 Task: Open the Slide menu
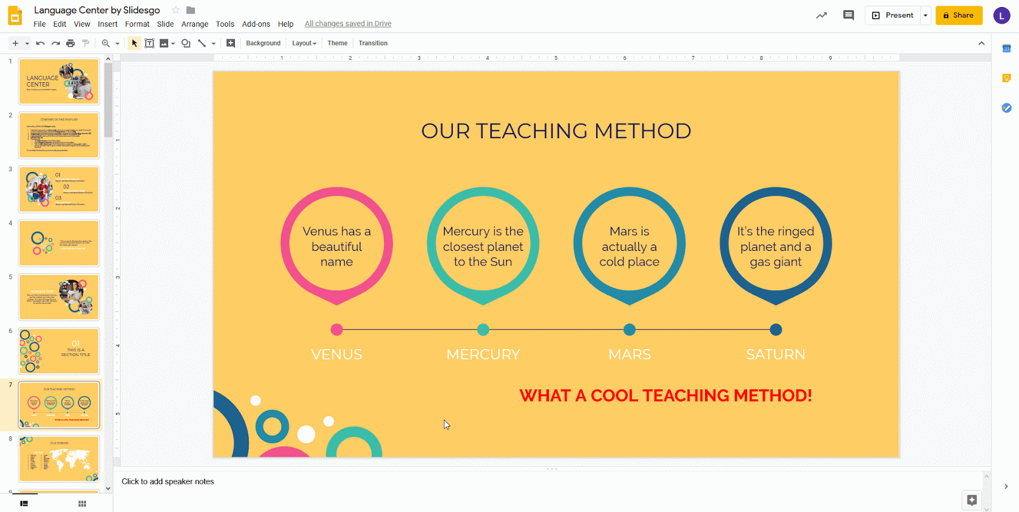point(166,24)
